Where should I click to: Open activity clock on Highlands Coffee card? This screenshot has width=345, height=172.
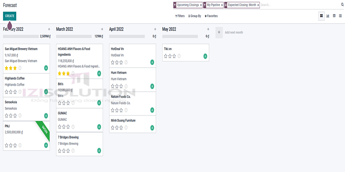(x=20, y=92)
